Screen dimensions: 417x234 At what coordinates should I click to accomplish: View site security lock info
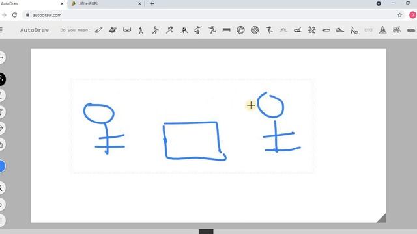(x=27, y=15)
